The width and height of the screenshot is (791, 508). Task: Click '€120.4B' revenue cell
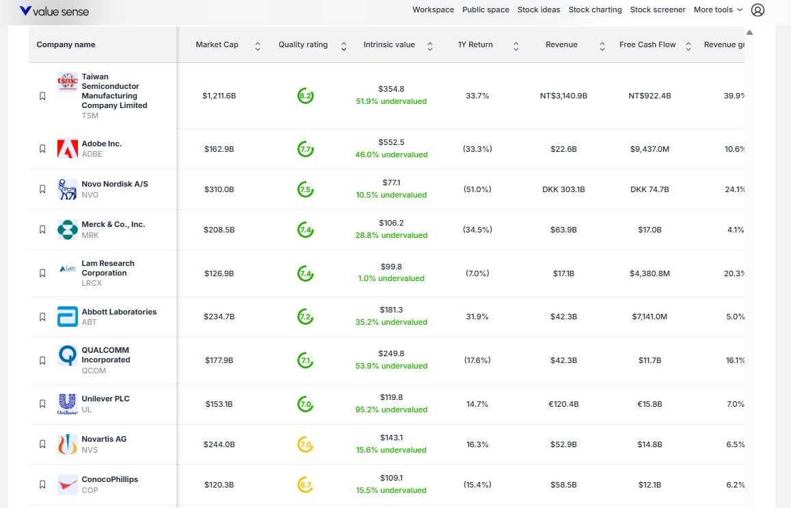point(563,404)
